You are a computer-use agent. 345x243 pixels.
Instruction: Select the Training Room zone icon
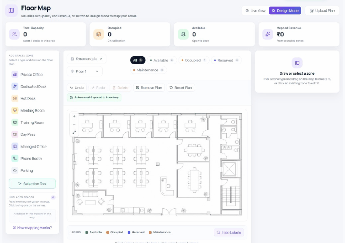click(15, 122)
